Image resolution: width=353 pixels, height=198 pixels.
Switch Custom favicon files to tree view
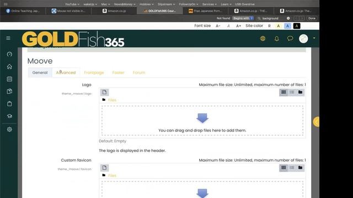click(300, 168)
